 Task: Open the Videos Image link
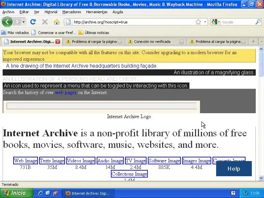pyautogui.click(x=81, y=161)
